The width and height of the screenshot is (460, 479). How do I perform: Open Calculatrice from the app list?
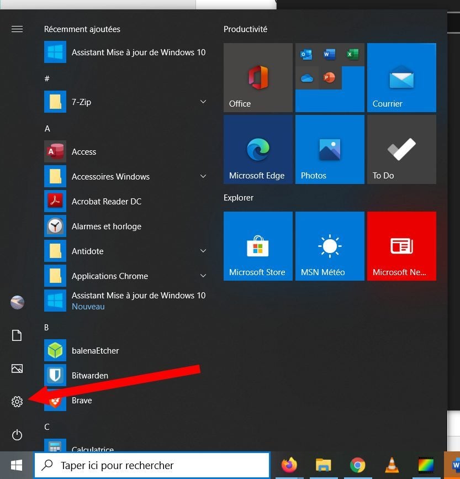pos(126,445)
